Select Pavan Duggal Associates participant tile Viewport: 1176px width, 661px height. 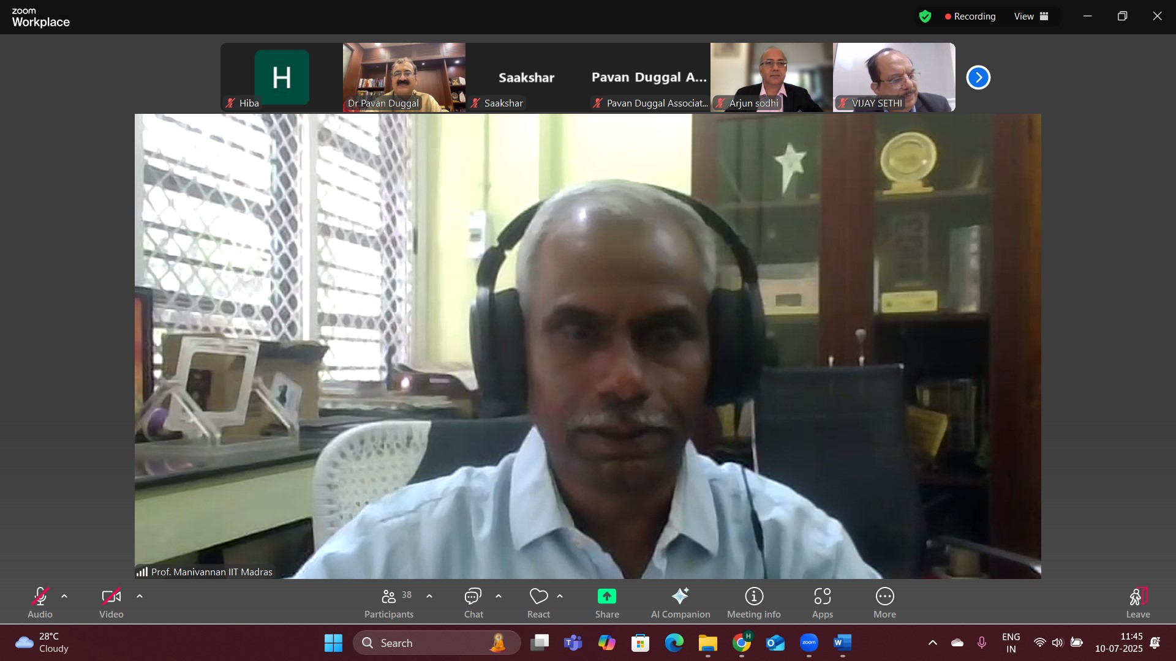pos(649,77)
